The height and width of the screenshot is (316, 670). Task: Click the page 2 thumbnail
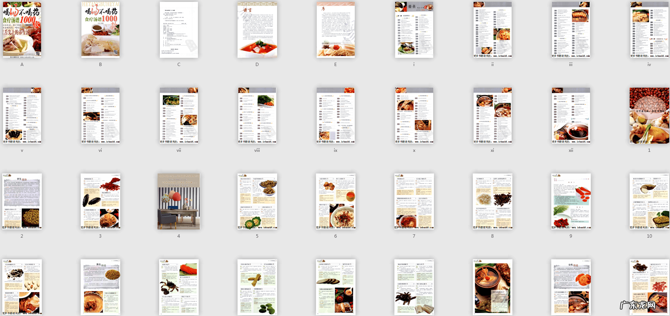click(x=22, y=201)
